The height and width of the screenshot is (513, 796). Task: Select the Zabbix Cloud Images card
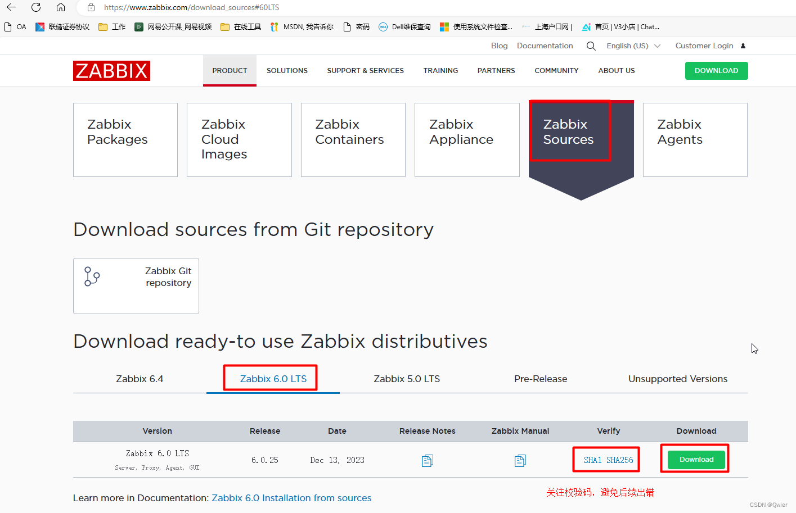[239, 140]
